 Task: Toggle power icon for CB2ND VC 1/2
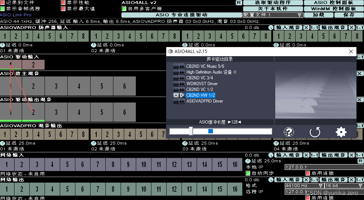(176, 89)
